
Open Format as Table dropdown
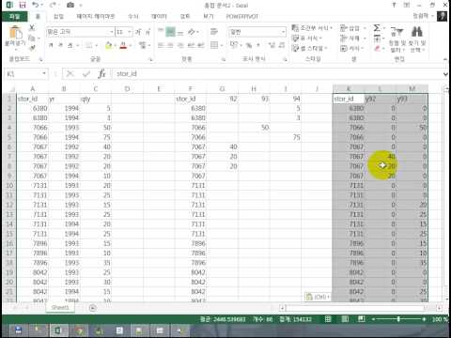pos(307,38)
